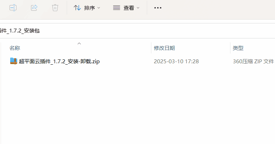Click the zip archive file icon
Screen dimensions: 275x144
pos(13,61)
